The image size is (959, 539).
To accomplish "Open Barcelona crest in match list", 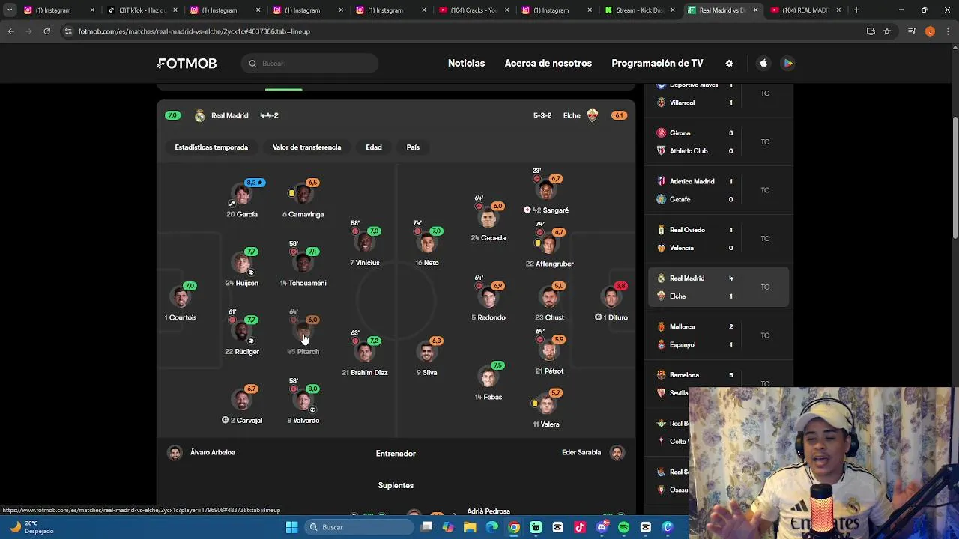I will pyautogui.click(x=661, y=375).
